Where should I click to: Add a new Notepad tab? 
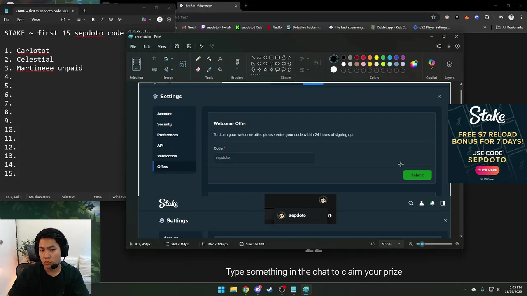coord(85,11)
